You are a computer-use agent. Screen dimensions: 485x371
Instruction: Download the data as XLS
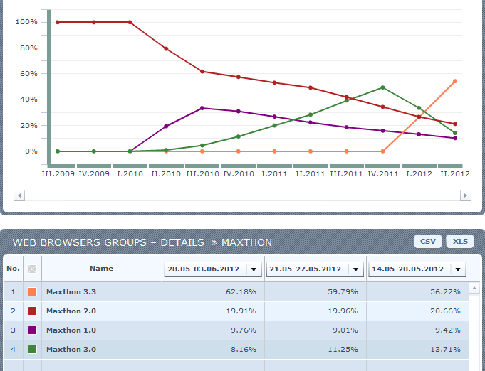[460, 242]
